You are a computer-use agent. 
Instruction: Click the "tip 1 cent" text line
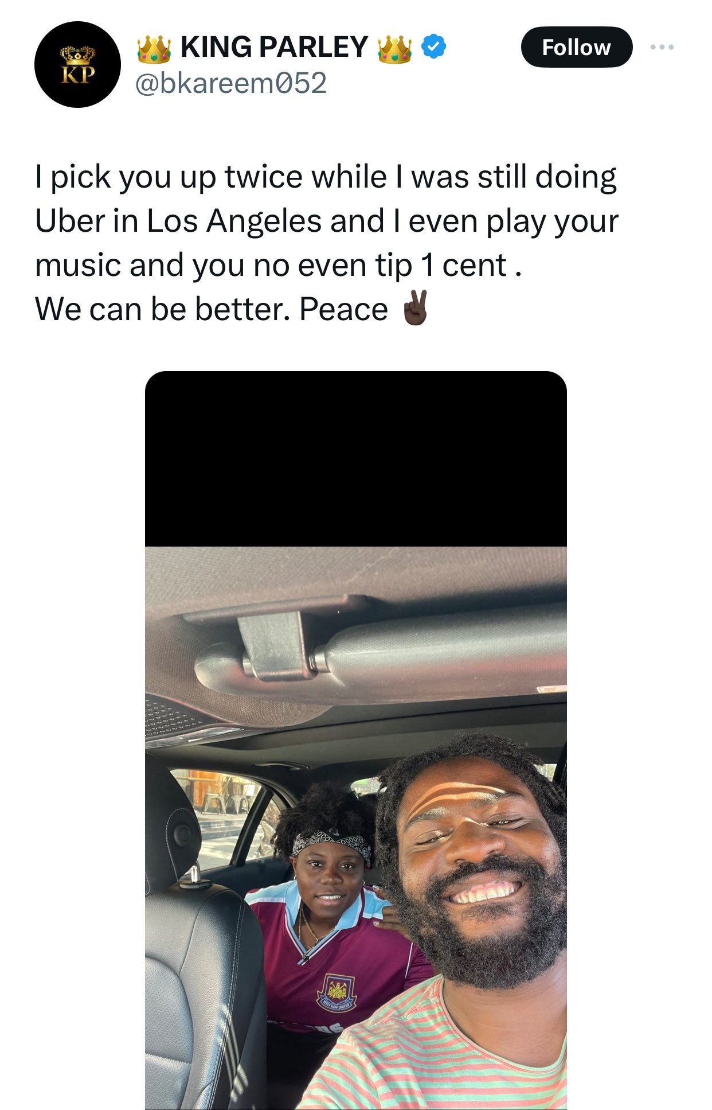pyautogui.click(x=278, y=265)
